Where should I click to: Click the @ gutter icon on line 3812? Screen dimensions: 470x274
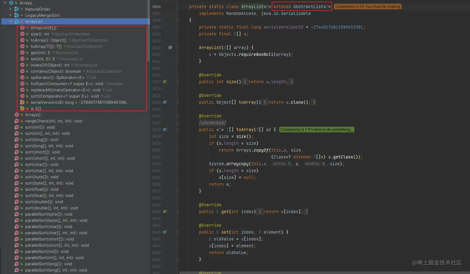(x=170, y=48)
